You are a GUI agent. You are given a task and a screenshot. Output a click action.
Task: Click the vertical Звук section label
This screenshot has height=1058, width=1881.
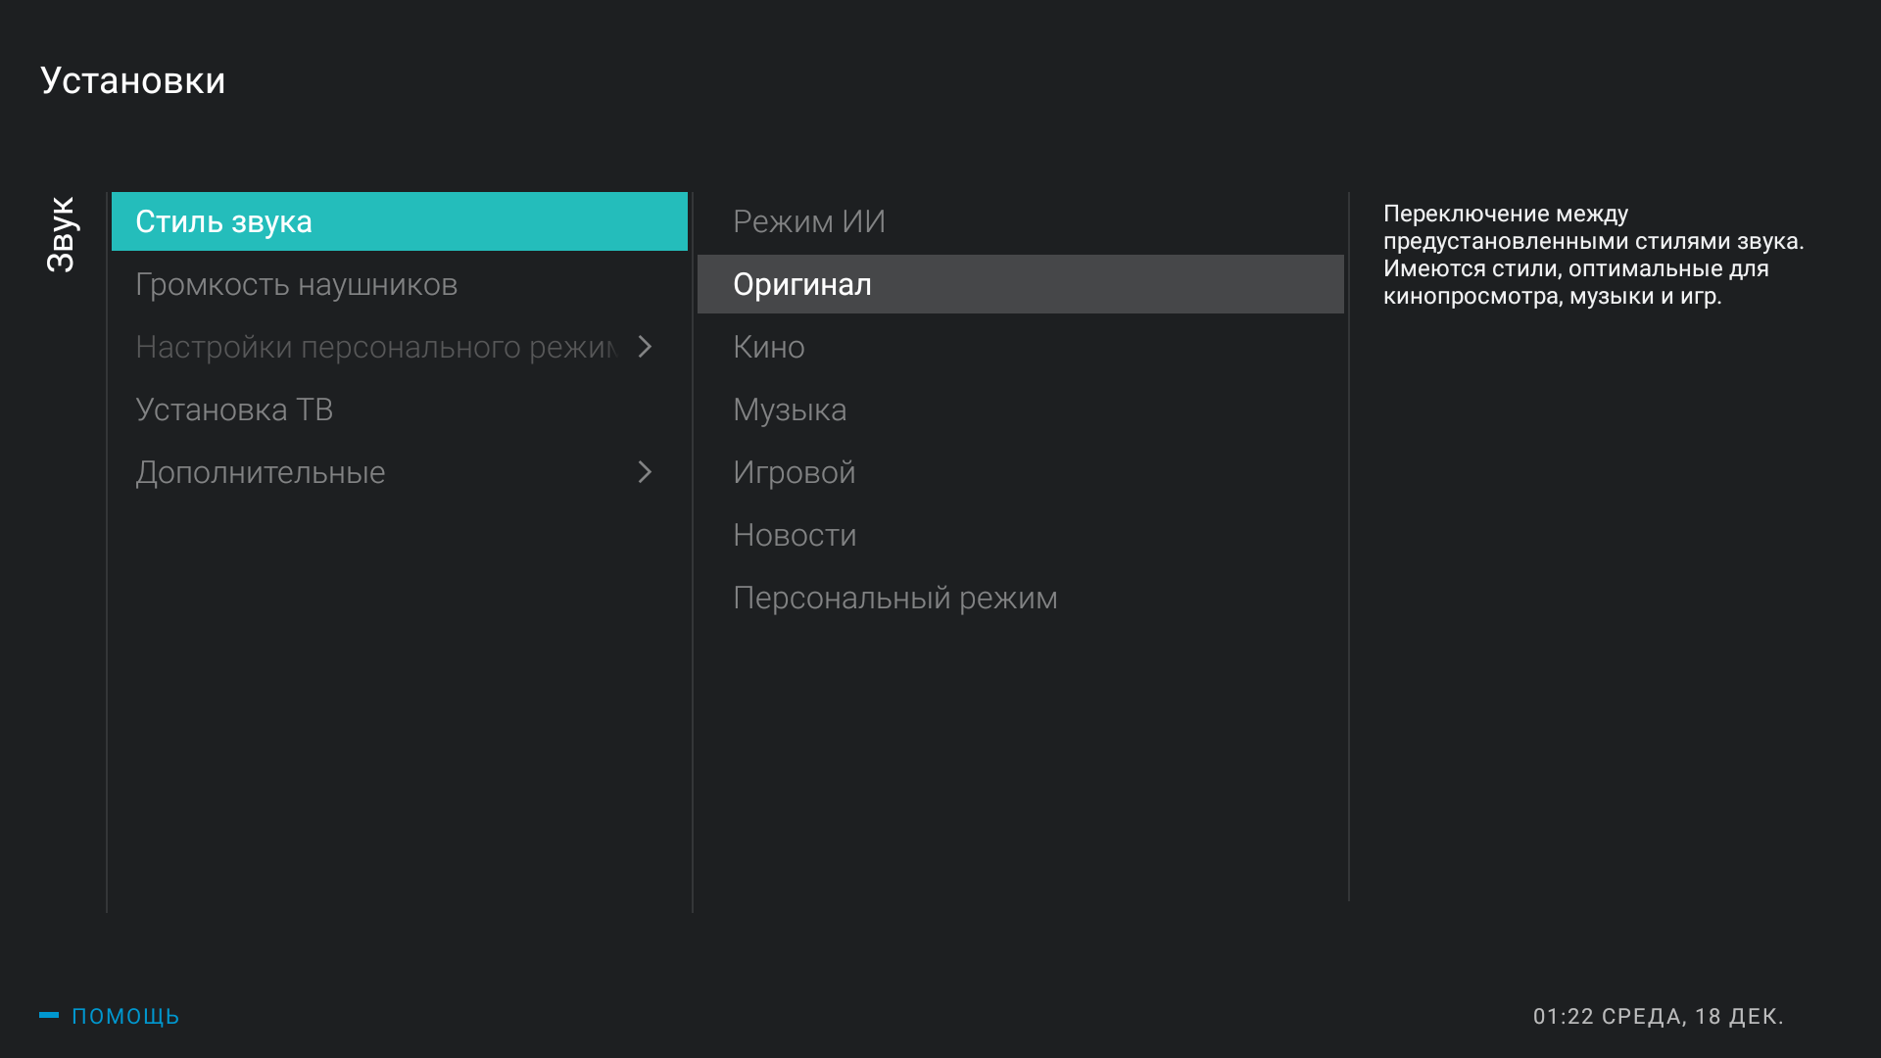[x=61, y=234]
